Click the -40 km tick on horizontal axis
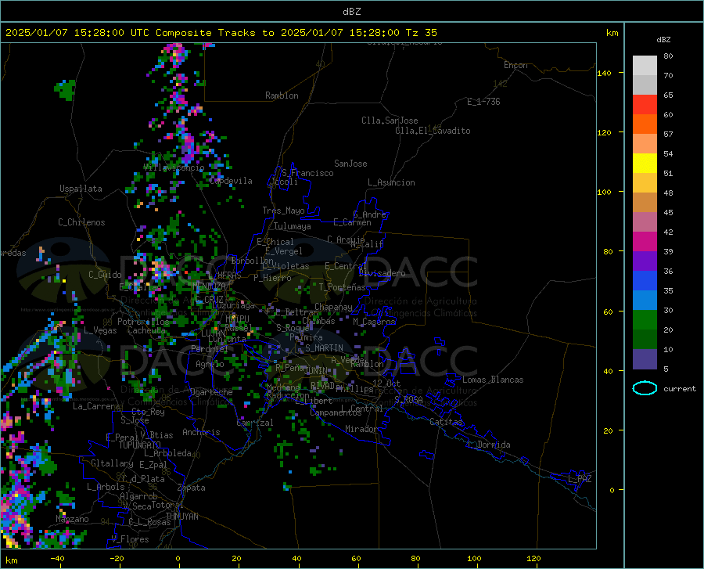 57,558
